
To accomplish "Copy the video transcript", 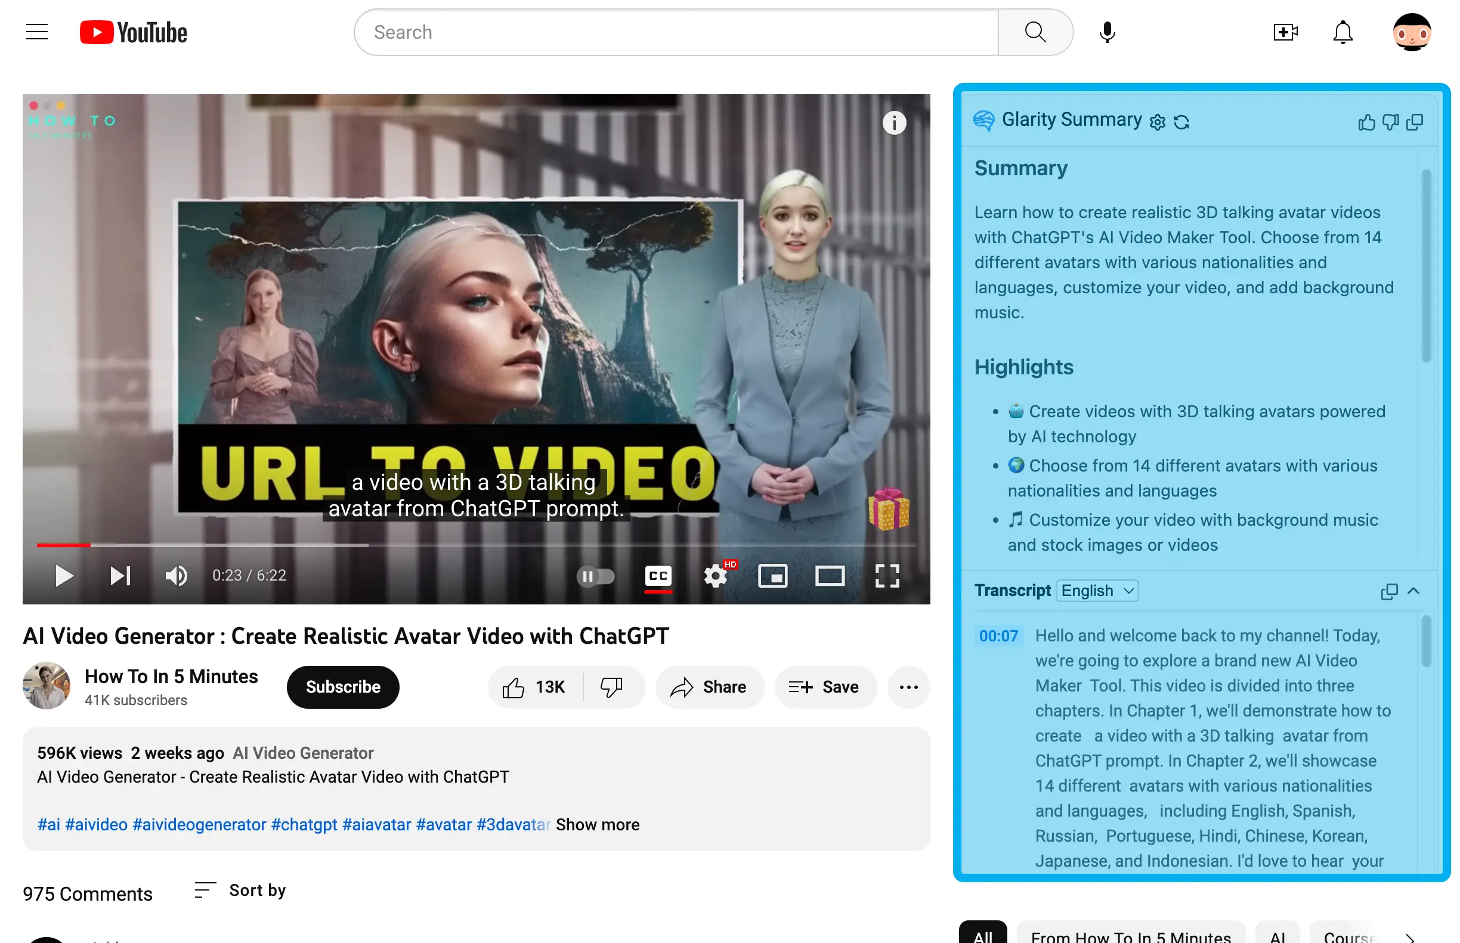I will [x=1389, y=591].
